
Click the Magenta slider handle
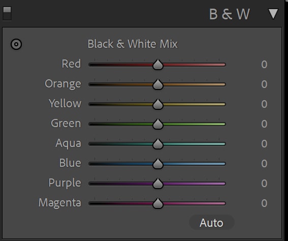tap(158, 203)
